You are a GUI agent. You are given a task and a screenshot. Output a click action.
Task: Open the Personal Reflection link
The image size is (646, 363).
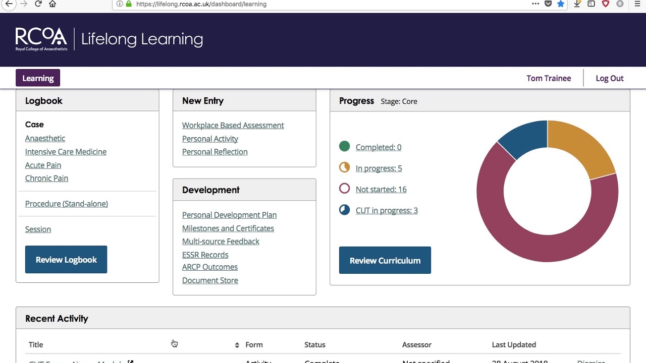pos(215,152)
